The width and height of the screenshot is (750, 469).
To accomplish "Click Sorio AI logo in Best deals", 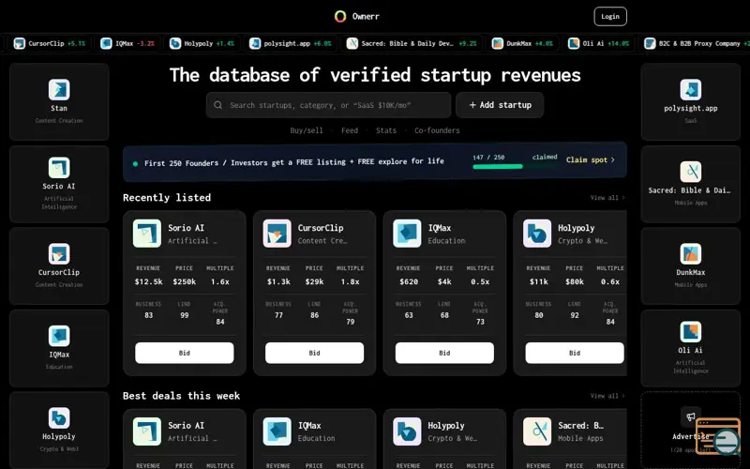I will pyautogui.click(x=147, y=431).
